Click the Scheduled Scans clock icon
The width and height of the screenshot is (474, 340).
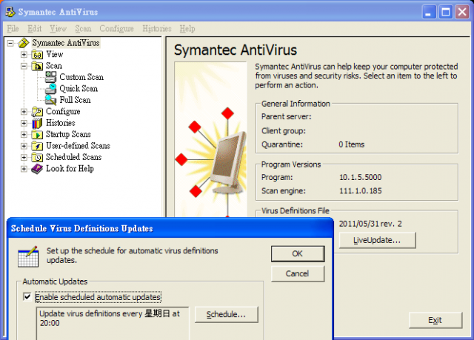(37, 157)
